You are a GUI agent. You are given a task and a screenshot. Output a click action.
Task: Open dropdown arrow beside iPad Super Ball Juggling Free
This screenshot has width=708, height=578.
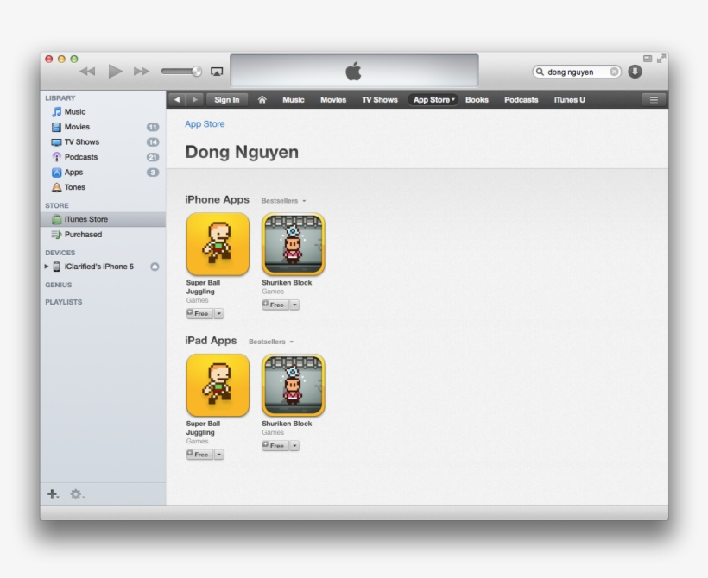click(219, 455)
